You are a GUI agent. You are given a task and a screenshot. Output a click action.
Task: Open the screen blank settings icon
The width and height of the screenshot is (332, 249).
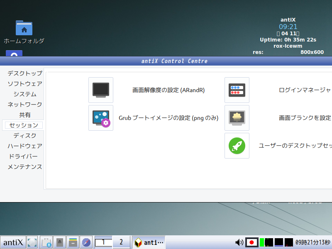tap(237, 118)
